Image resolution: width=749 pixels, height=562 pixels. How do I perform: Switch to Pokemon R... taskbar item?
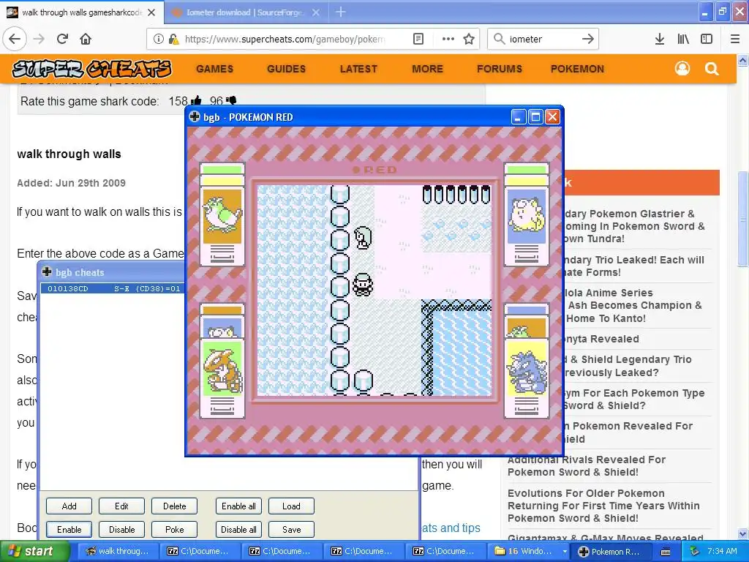tap(611, 551)
